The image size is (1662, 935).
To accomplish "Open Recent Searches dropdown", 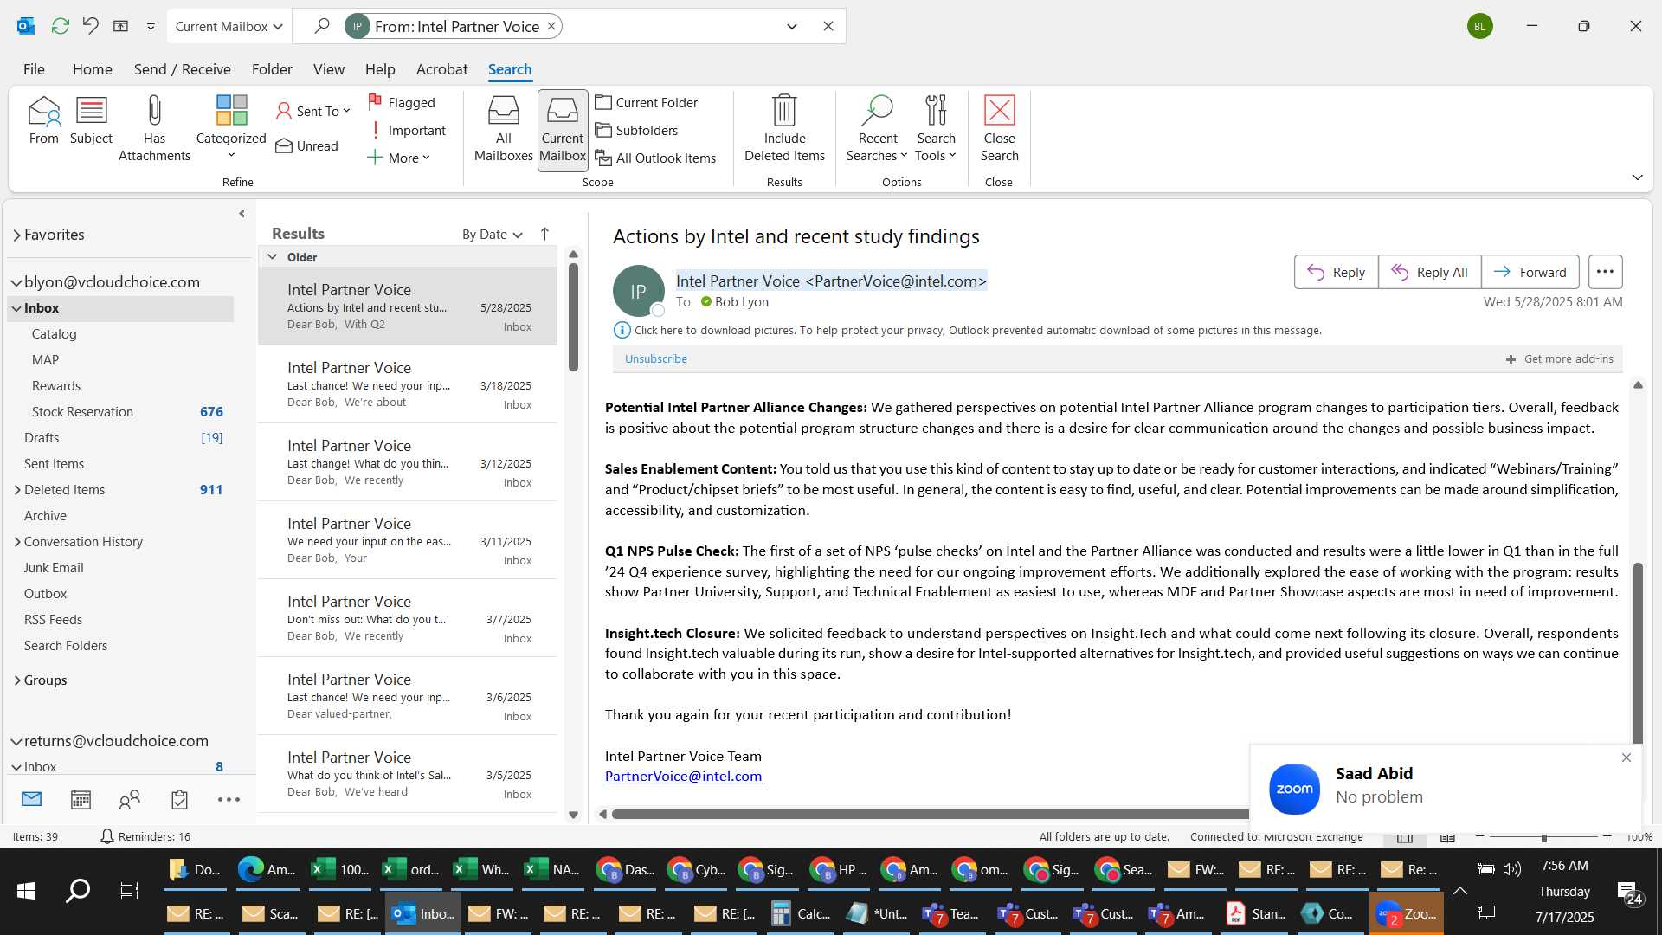I will [x=877, y=130].
